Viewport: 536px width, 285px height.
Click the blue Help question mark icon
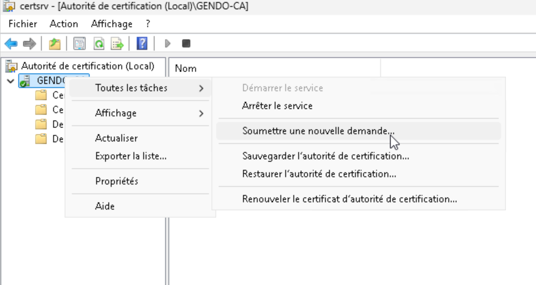coord(142,44)
